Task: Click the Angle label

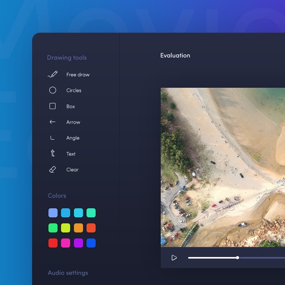Action: point(73,138)
